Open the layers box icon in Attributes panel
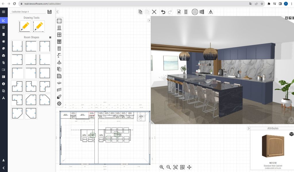Screen dimensions: 294x172 (x=291, y=134)
